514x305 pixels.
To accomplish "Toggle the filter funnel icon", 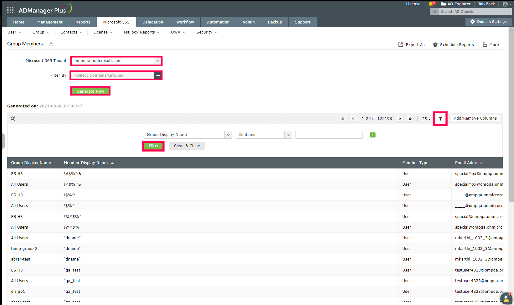I will [x=440, y=119].
